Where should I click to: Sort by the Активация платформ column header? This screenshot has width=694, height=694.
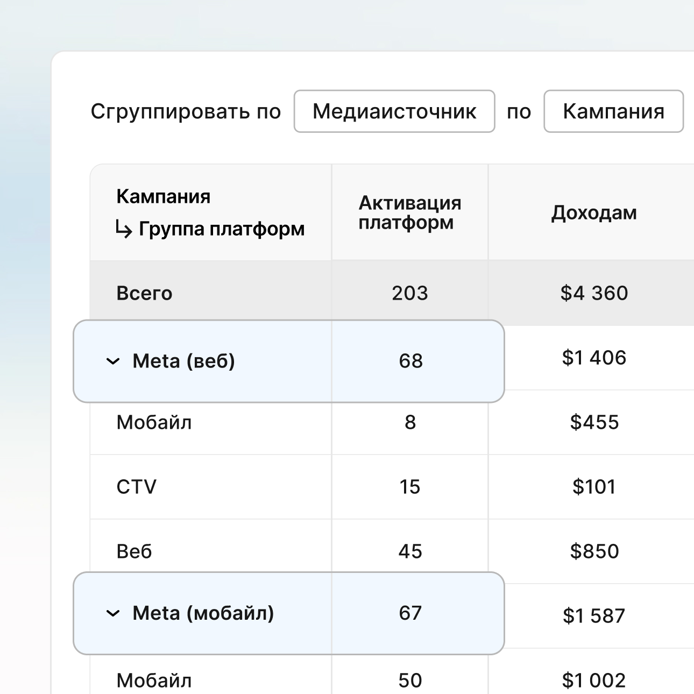click(x=409, y=213)
